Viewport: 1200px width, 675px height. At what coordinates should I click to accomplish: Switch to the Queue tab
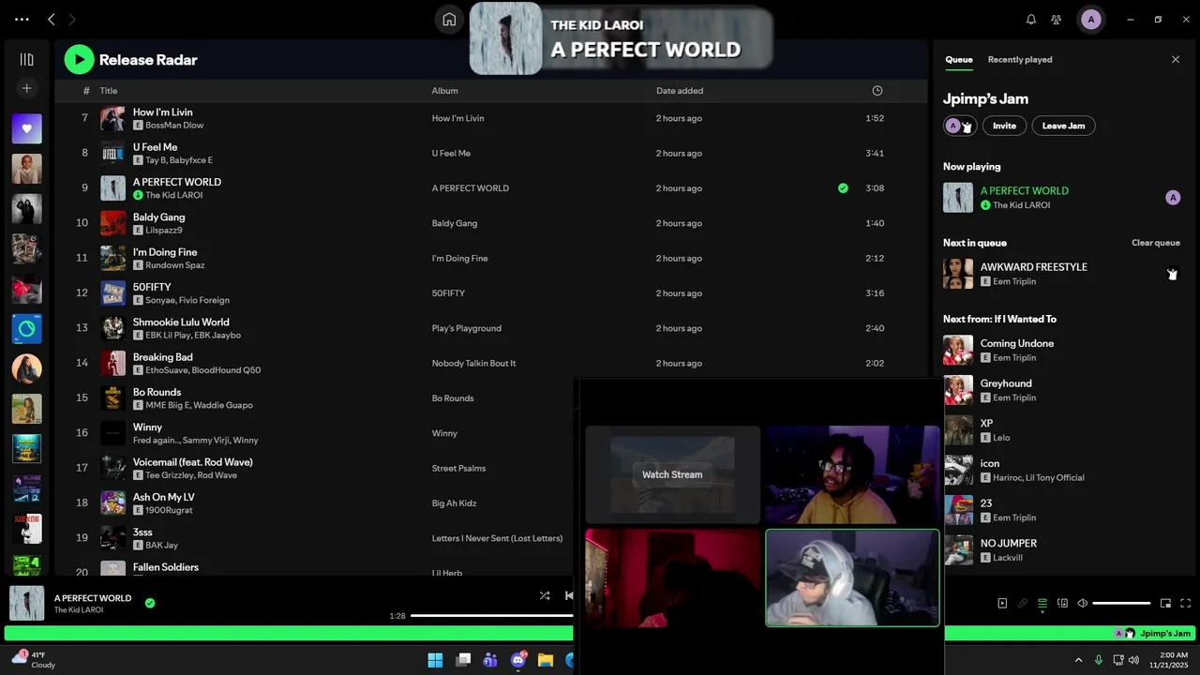[x=958, y=60]
